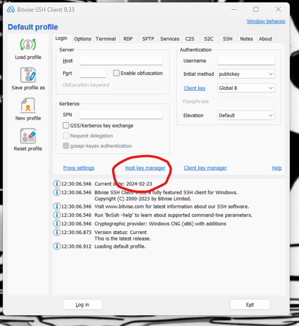Screen dimensions: 299x326
Task: Select the Login tab
Action: click(61, 38)
